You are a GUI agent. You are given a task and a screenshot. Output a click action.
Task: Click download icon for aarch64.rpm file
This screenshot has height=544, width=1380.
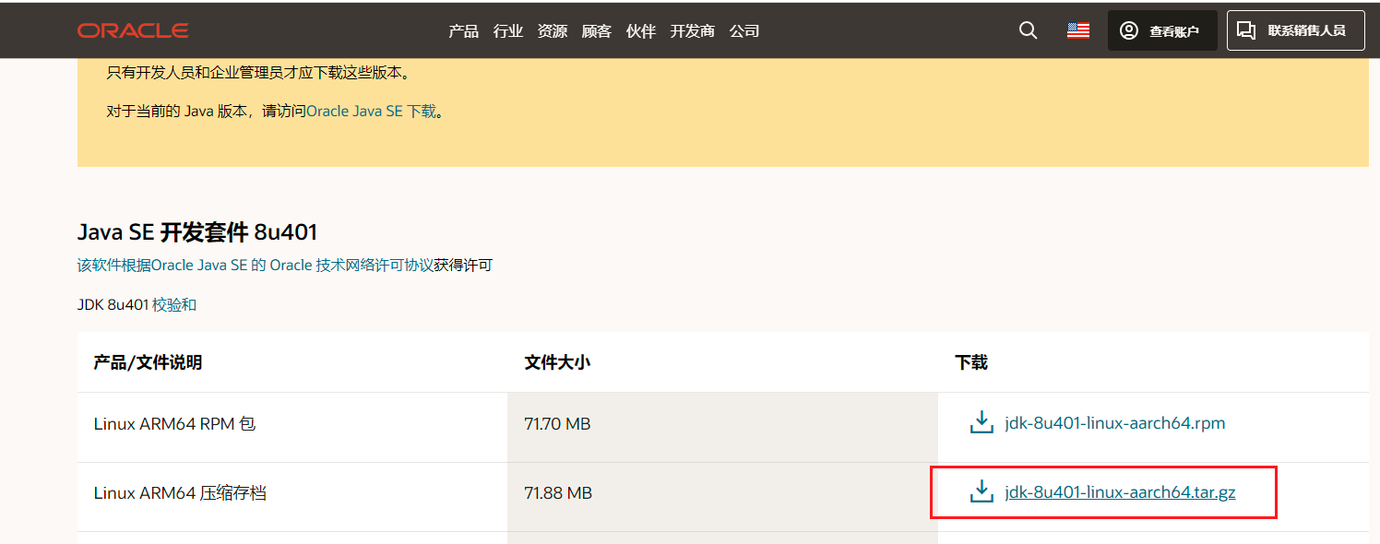[981, 423]
